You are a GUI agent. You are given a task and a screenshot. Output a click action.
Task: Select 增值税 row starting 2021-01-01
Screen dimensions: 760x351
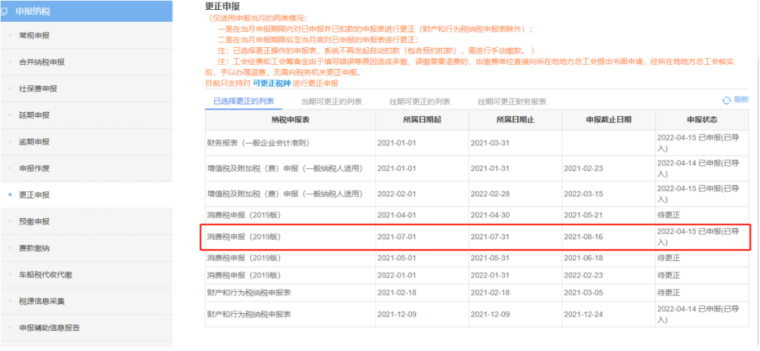tap(477, 168)
